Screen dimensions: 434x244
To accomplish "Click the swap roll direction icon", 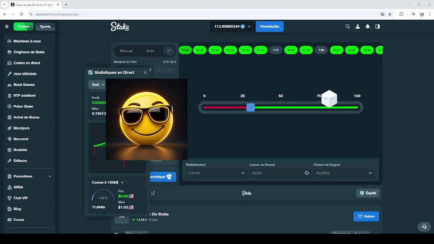I will point(307,173).
